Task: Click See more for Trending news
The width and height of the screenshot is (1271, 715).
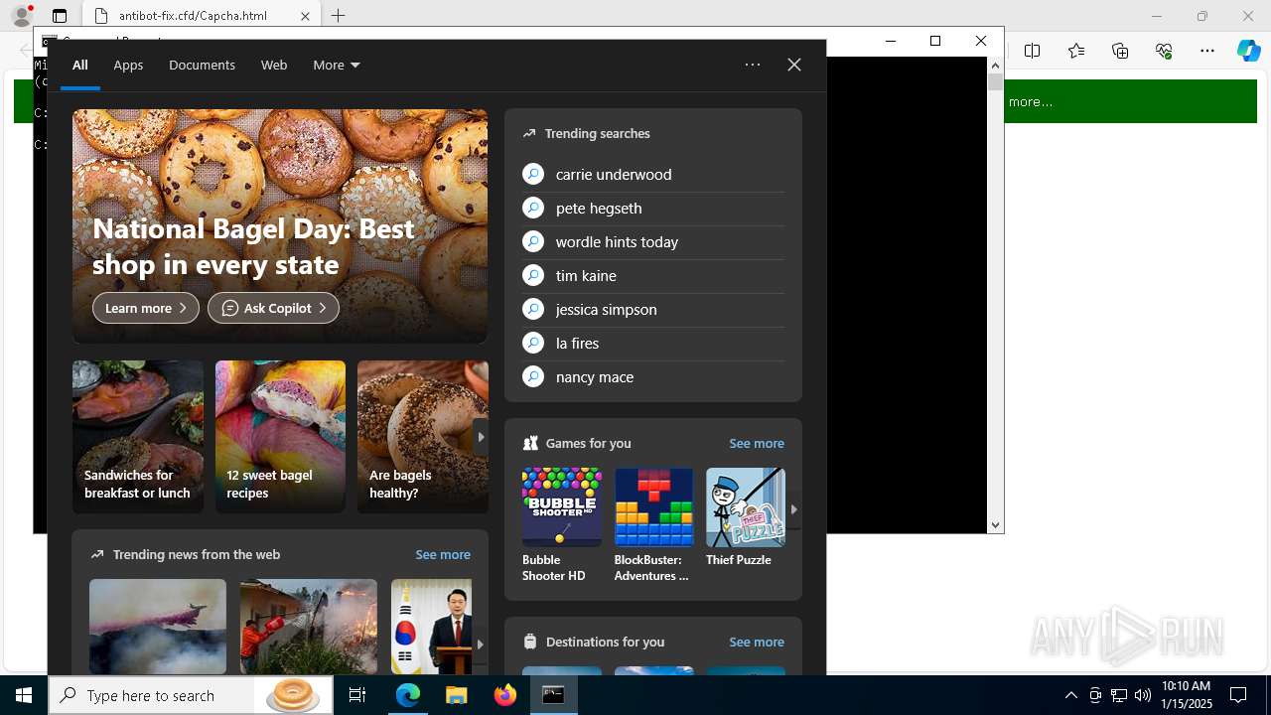Action: [x=443, y=555]
